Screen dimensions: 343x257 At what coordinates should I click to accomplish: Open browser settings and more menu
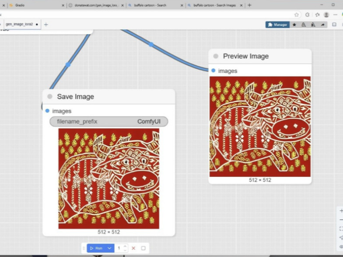[x=335, y=14]
